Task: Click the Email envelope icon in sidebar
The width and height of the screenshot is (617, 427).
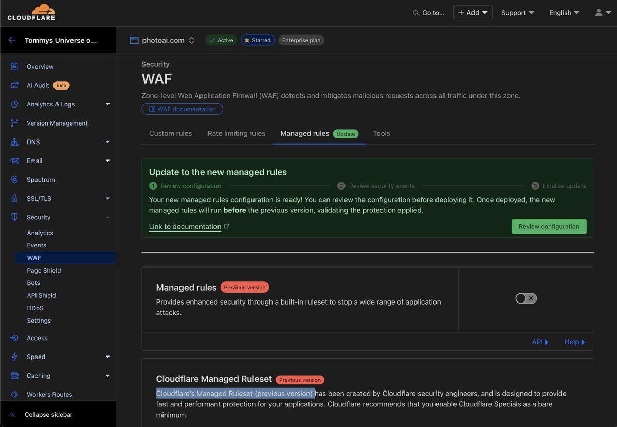Action: click(x=15, y=161)
